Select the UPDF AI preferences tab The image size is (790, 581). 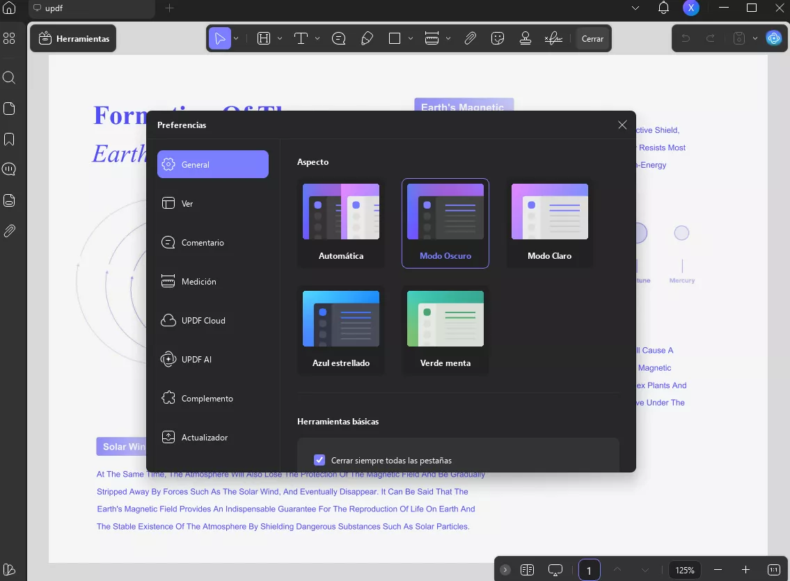(212, 359)
